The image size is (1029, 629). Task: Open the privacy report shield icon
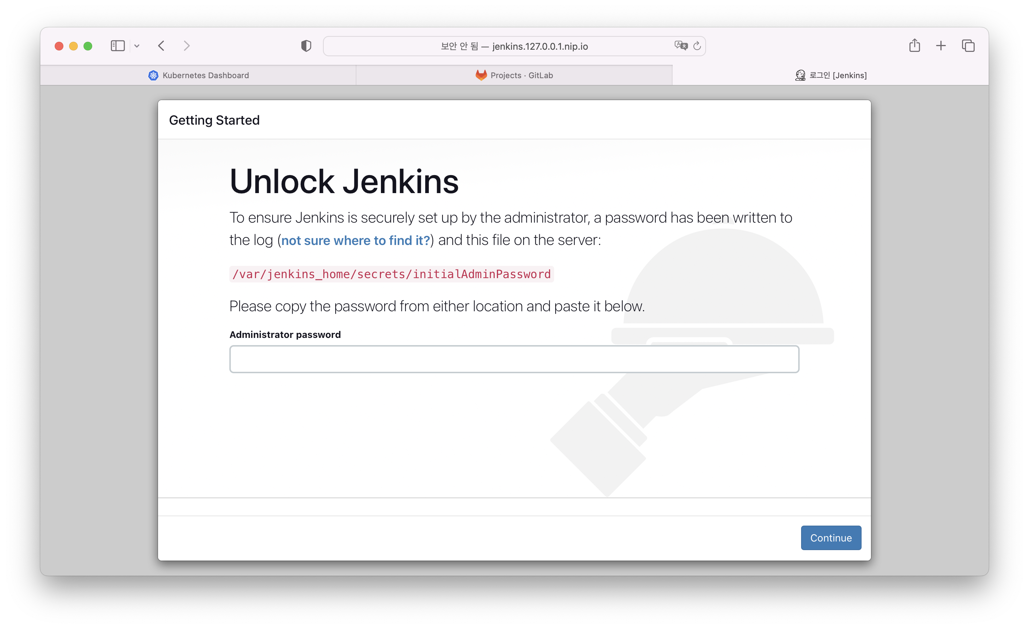pos(306,46)
